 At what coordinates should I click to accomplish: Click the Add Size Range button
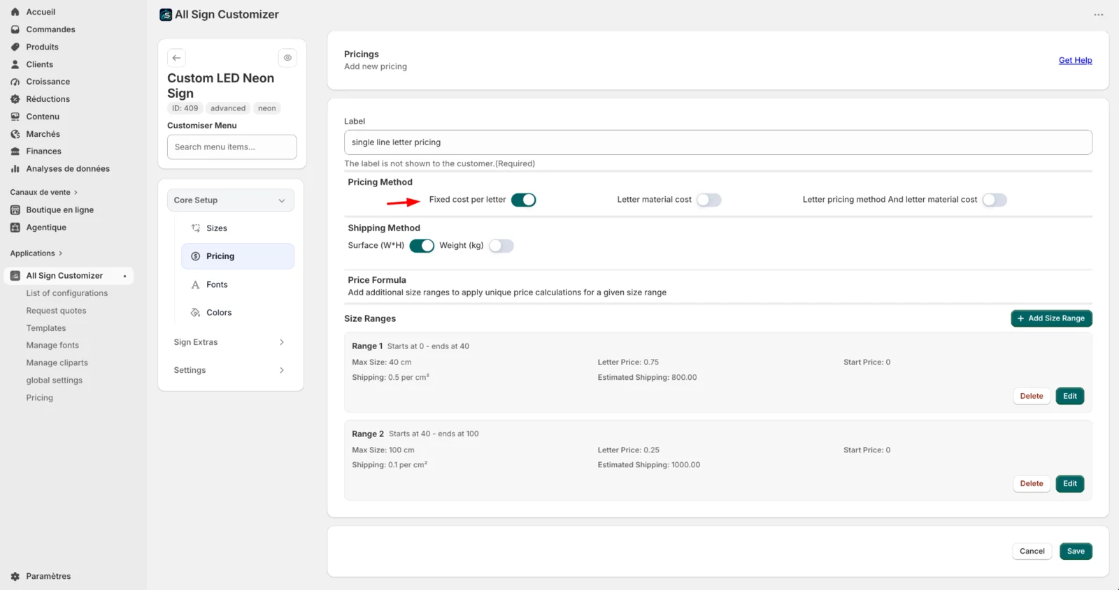pos(1051,318)
